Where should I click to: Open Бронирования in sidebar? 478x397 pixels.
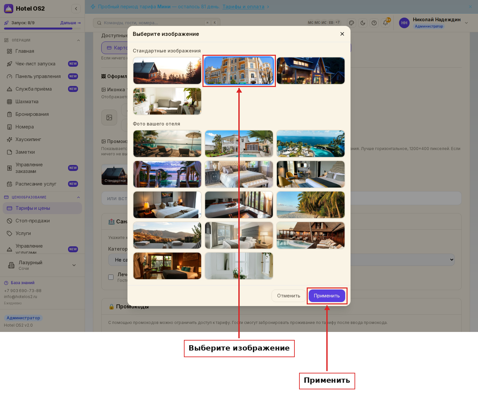pyautogui.click(x=42, y=114)
